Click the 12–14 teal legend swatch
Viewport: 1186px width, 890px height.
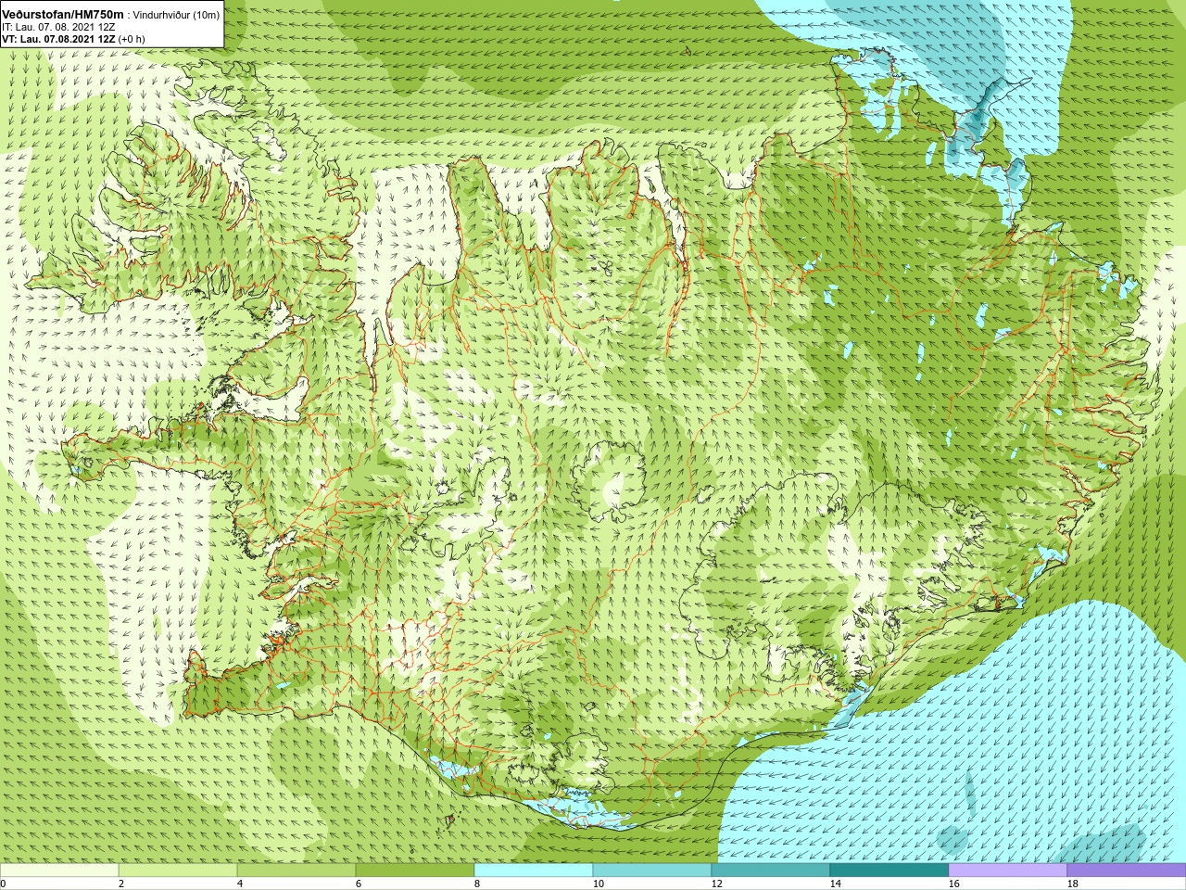click(x=771, y=871)
